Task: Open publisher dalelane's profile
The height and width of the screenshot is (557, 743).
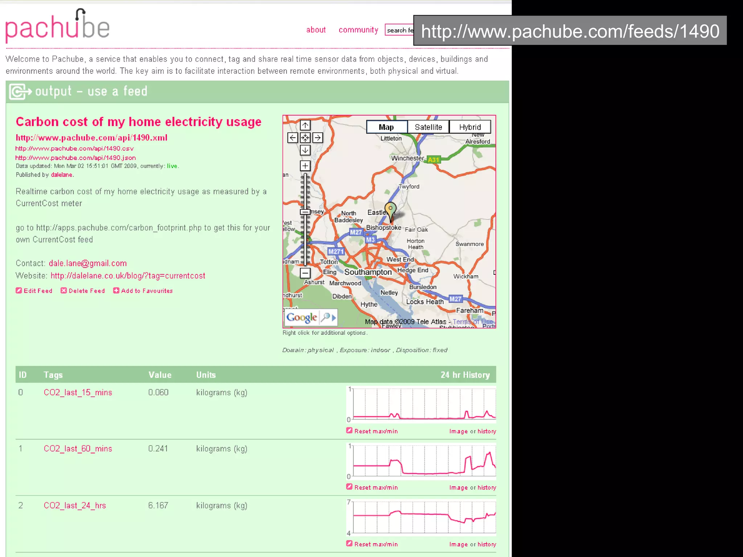Action: [62, 175]
